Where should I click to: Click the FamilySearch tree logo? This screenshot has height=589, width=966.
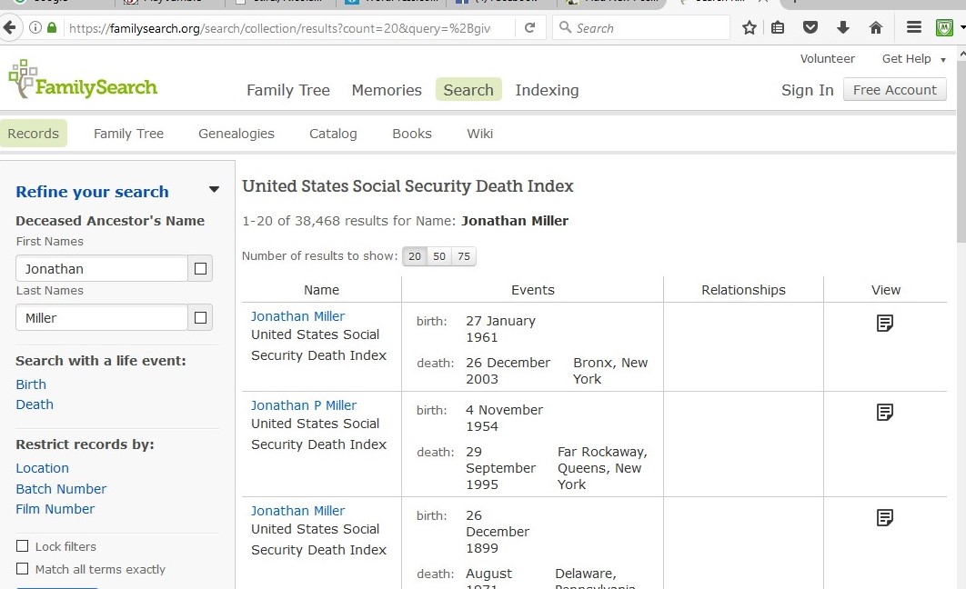pos(83,79)
